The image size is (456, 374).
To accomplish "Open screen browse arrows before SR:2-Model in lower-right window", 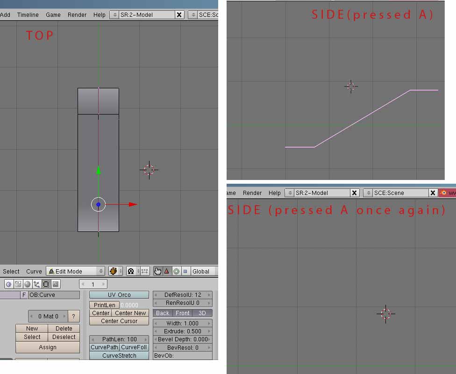I will point(289,193).
